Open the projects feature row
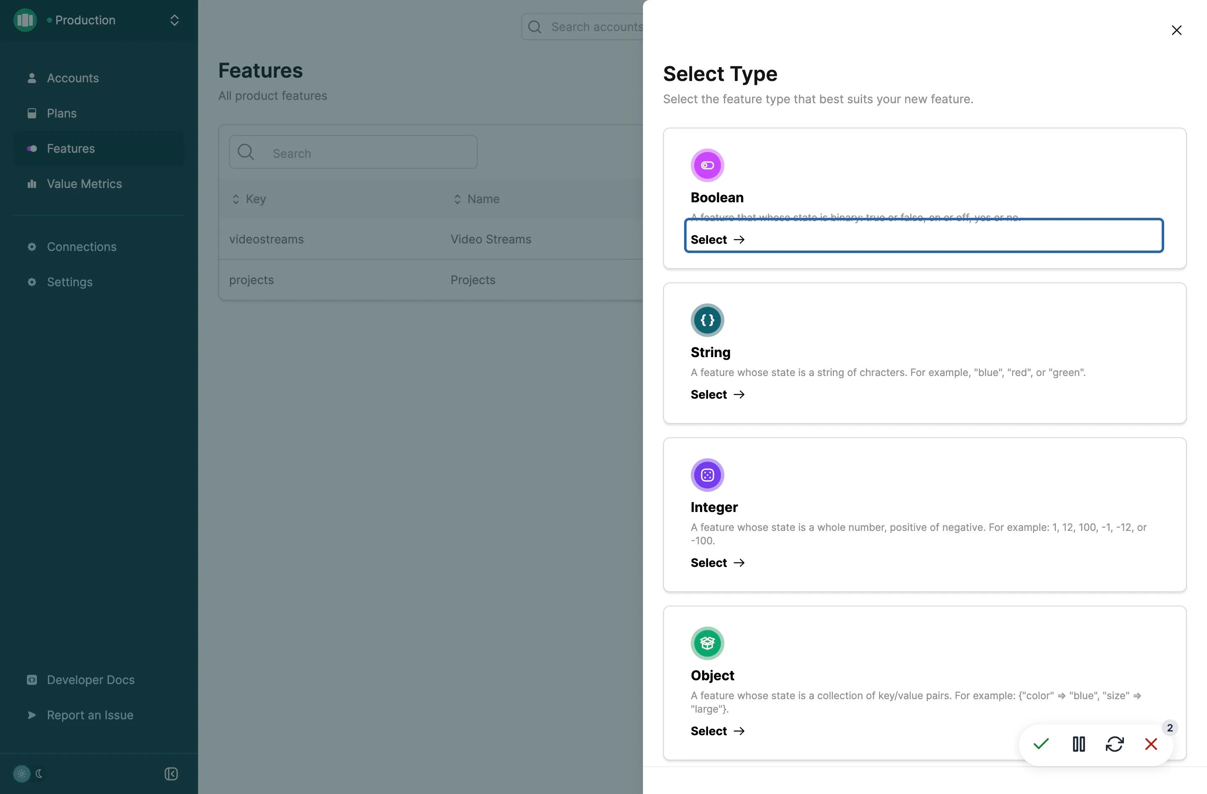The image size is (1207, 794). click(x=431, y=280)
